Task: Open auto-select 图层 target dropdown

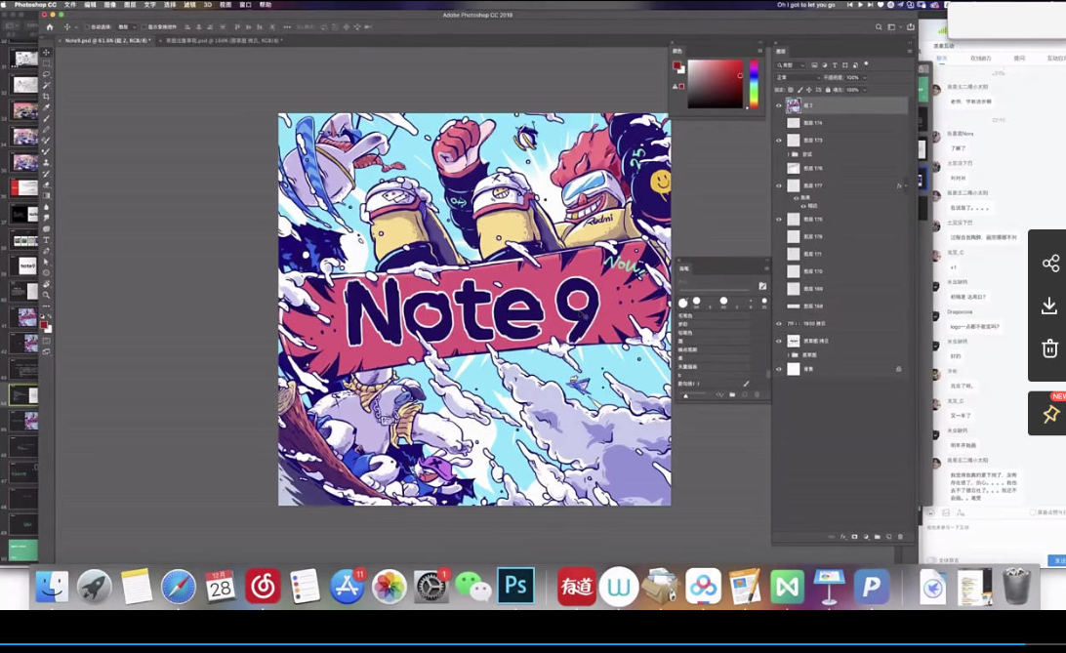Action: click(x=127, y=27)
